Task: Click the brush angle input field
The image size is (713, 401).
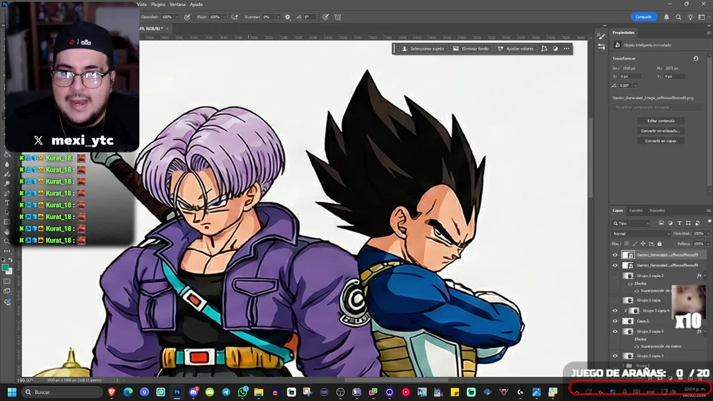Action: coord(309,17)
